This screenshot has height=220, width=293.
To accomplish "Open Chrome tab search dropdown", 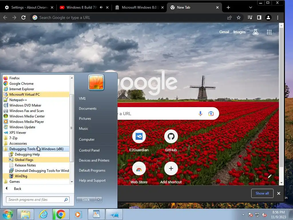I will click(251, 7).
